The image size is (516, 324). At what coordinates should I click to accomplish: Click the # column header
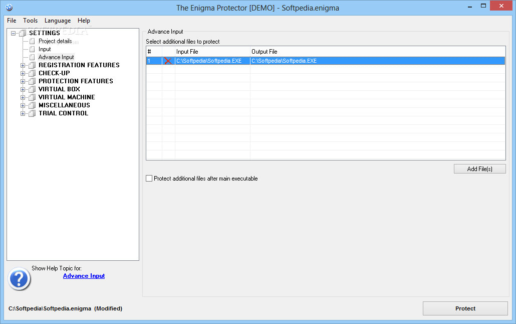(x=154, y=52)
